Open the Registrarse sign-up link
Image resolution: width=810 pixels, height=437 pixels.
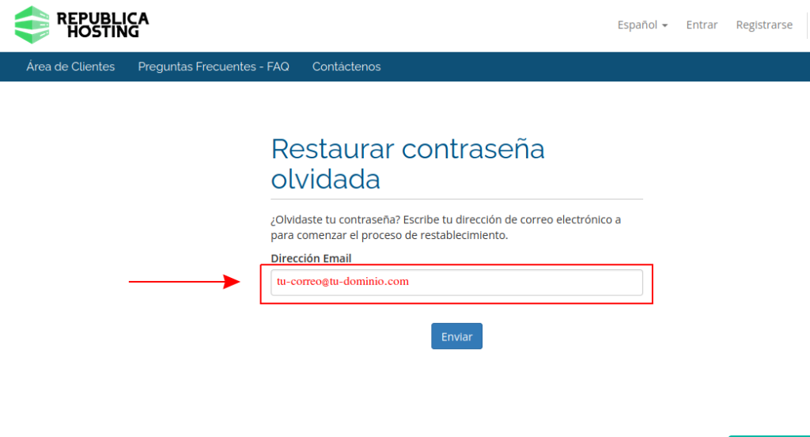tap(763, 25)
